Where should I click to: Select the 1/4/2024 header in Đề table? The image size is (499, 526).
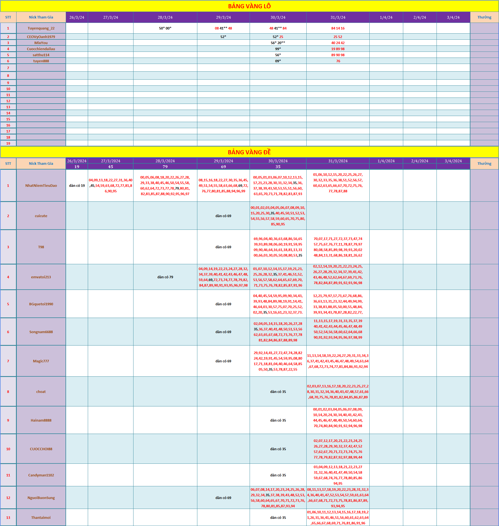point(386,161)
